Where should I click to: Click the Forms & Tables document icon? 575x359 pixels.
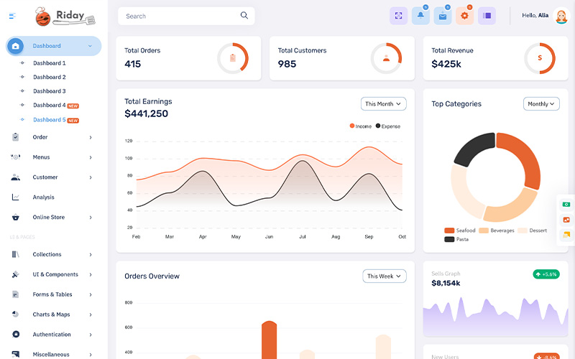[x=15, y=294]
